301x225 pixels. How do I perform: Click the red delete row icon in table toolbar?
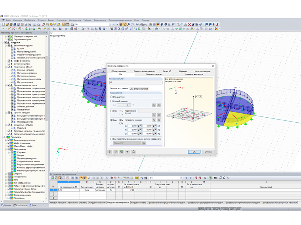[x=112, y=178]
